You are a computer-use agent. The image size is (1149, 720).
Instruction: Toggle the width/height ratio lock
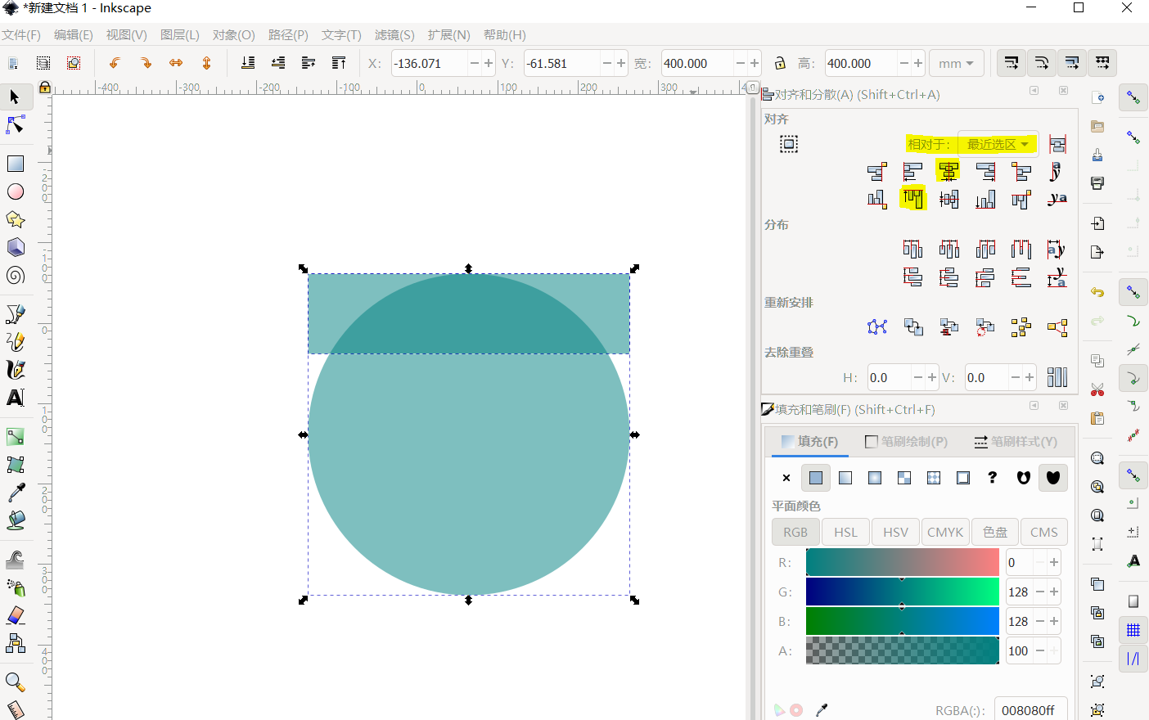coord(778,63)
